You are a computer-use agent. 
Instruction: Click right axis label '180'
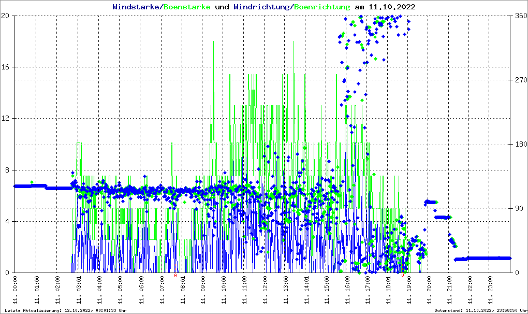pyautogui.click(x=521, y=144)
